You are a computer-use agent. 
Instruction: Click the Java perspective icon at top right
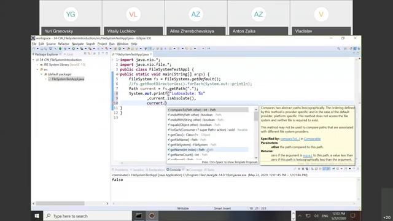click(355, 48)
